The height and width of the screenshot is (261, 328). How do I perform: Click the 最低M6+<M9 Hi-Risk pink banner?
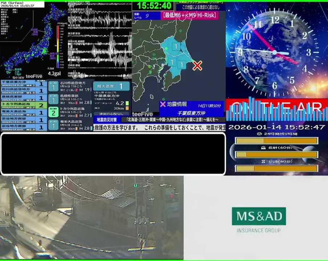(189, 15)
